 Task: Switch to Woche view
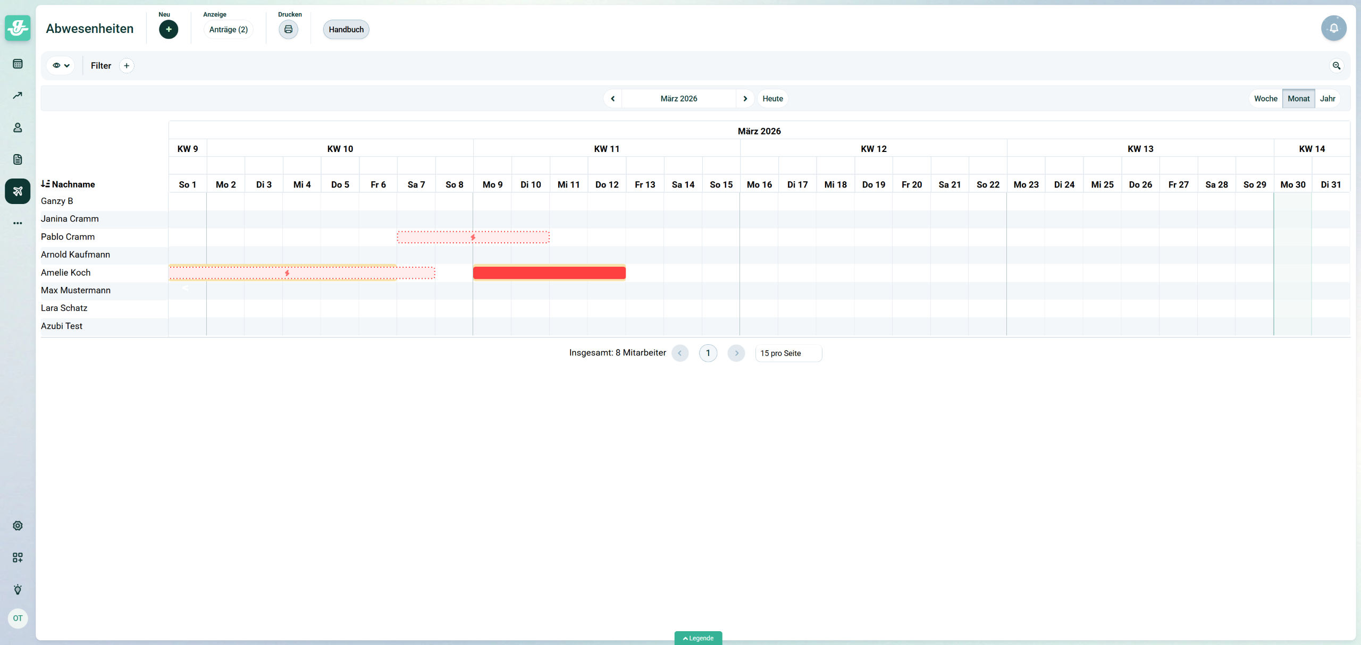pos(1265,99)
